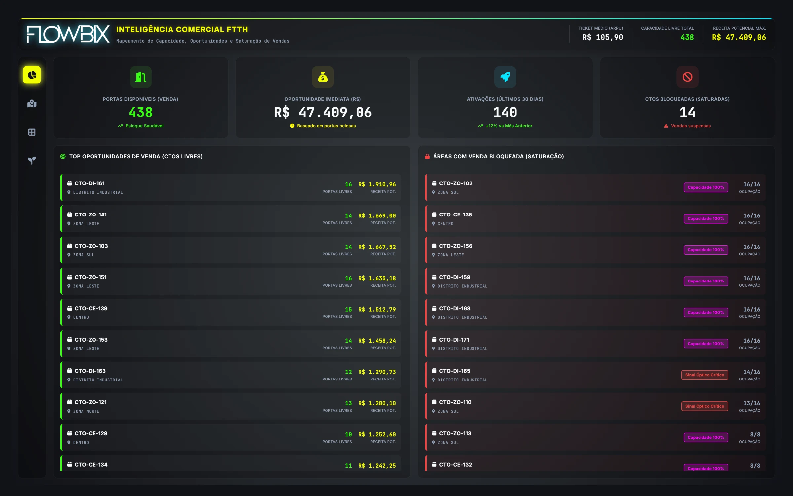Click the R$ 1.910,96 revenue value
The width and height of the screenshot is (793, 496).
pyautogui.click(x=377, y=184)
